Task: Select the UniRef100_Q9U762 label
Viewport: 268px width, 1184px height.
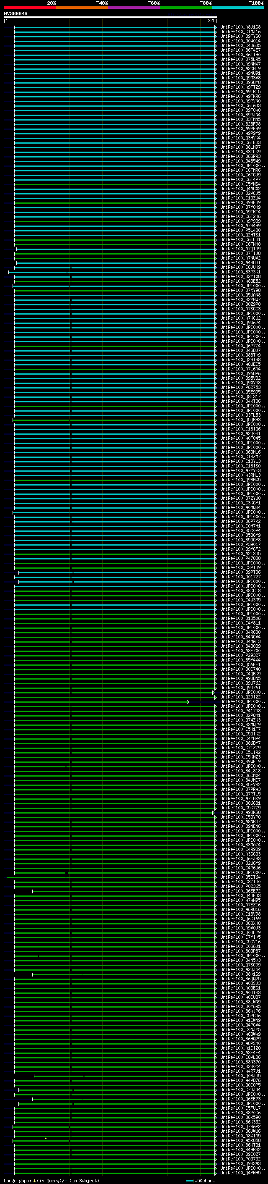Action: [240, 683]
